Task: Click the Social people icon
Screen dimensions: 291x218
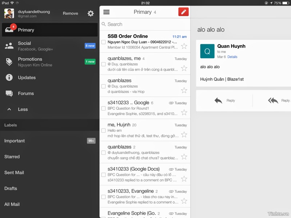Action: point(9,46)
